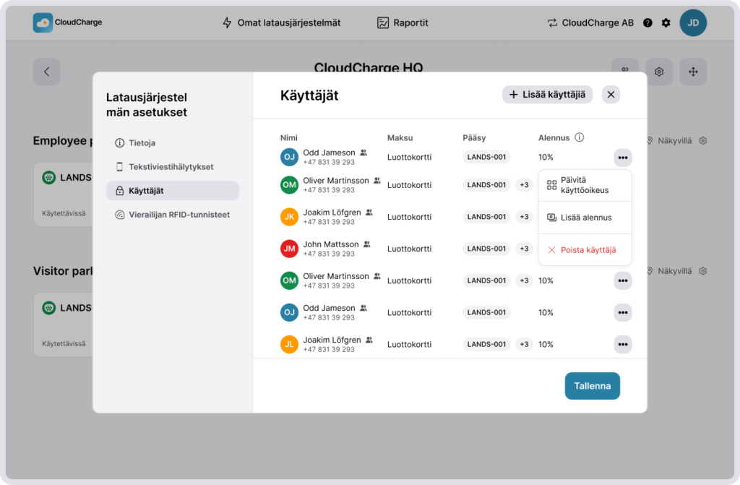Viewport: 740px width, 485px height.
Task: Open the three-dot menu for Odd Jameson top row
Action: tap(622, 158)
